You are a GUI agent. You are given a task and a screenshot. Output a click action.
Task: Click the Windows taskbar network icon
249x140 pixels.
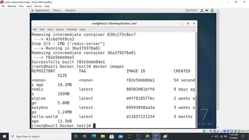pos(221,136)
